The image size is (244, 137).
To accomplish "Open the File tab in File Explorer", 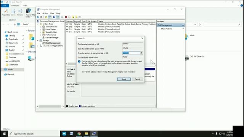I will [x=5, y=6].
